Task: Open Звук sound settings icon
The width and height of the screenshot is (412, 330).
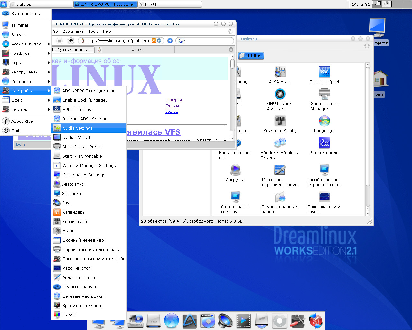Action: 57,203
